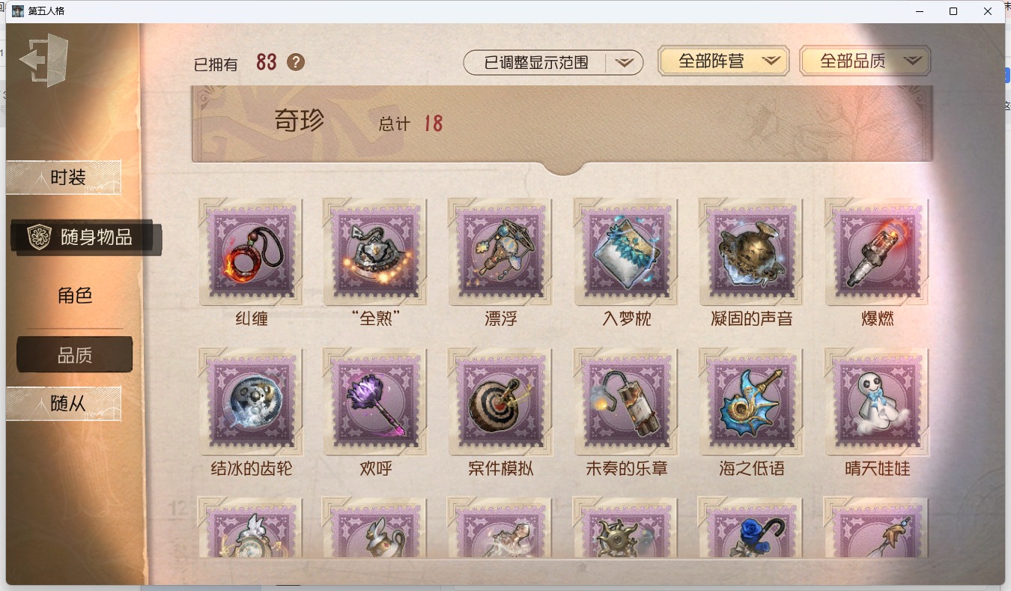The height and width of the screenshot is (591, 1011).
Task: Click the 未奏的乐章 dynamite accessory
Action: pos(626,401)
